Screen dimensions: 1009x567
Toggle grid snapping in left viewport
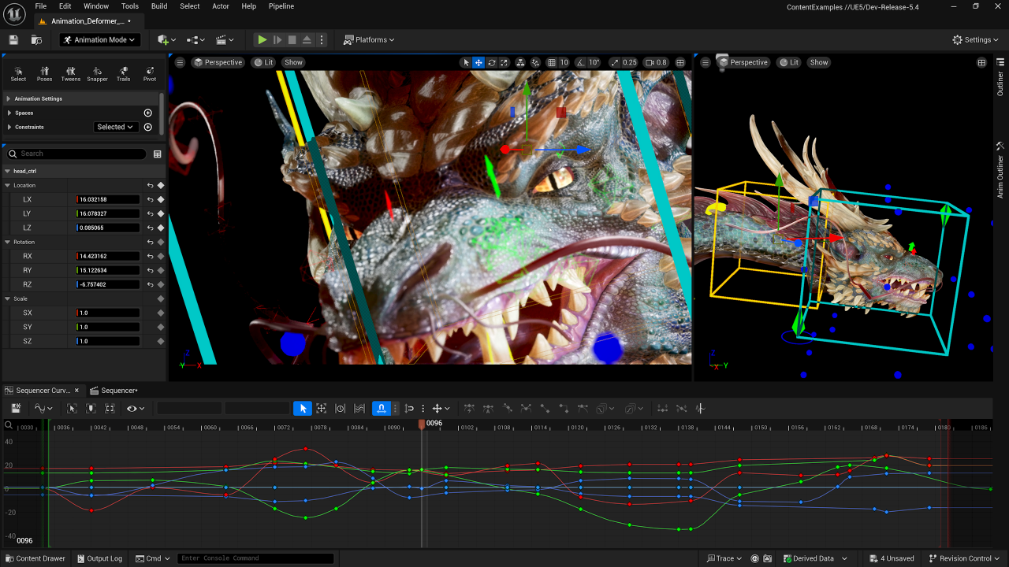click(x=552, y=62)
